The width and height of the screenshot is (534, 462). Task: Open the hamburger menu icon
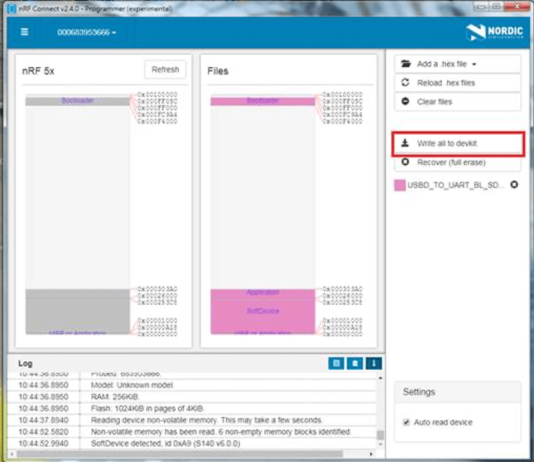tap(24, 32)
